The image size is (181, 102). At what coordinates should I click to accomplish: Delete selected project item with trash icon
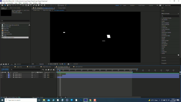[x=15, y=64]
